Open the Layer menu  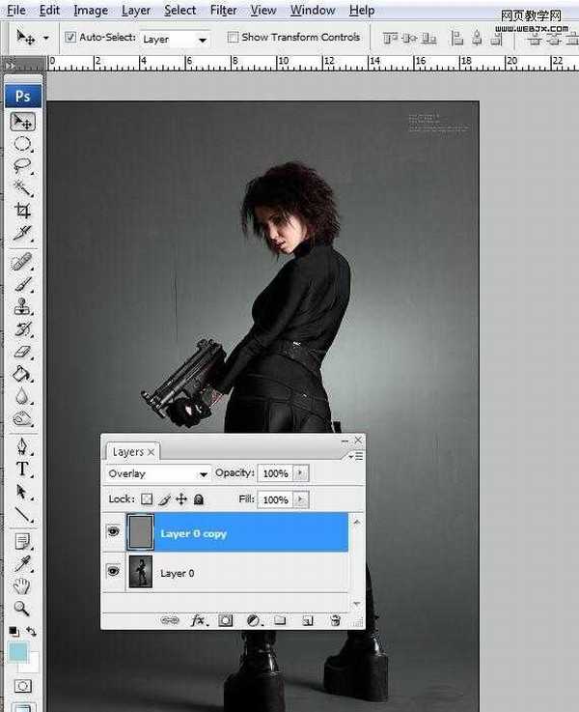click(x=136, y=11)
